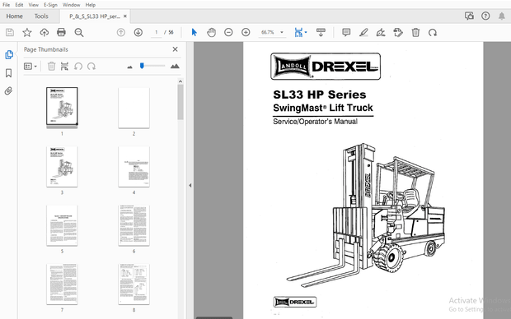Open the View menu
The image size is (511, 319).
[33, 5]
